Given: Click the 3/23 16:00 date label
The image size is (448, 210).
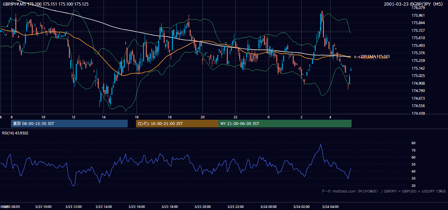Looking at the screenshot, I should [x=136, y=207].
